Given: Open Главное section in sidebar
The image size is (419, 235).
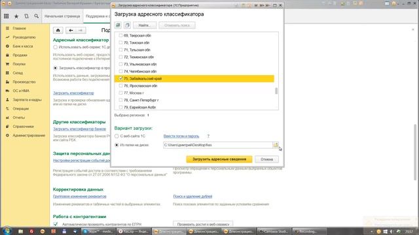Looking at the screenshot, I should tap(19, 28).
